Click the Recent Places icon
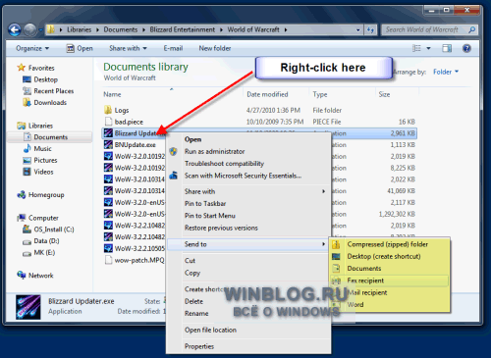 coord(27,91)
